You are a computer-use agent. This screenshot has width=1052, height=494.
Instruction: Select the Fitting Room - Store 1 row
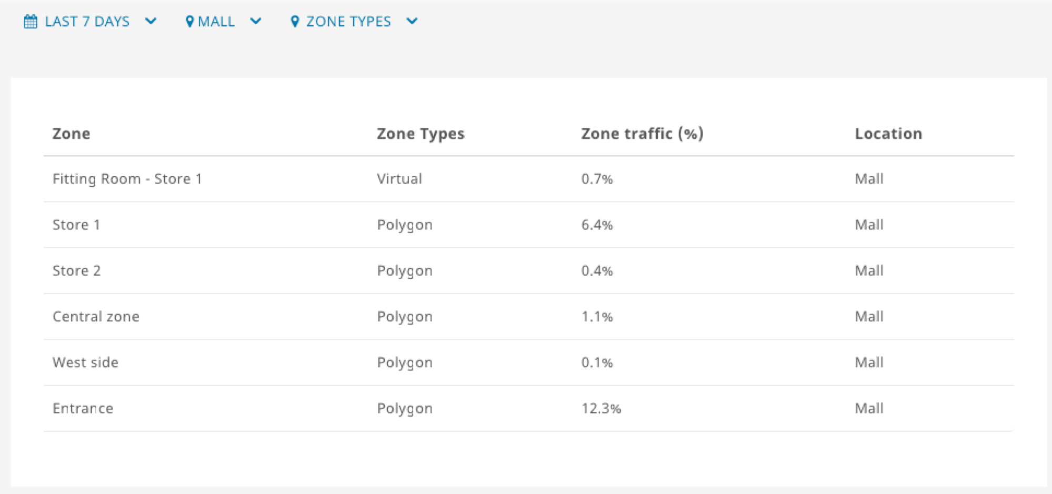[x=529, y=179]
